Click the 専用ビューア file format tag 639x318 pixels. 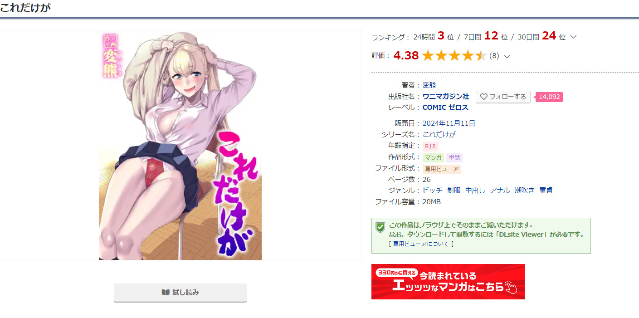click(442, 169)
